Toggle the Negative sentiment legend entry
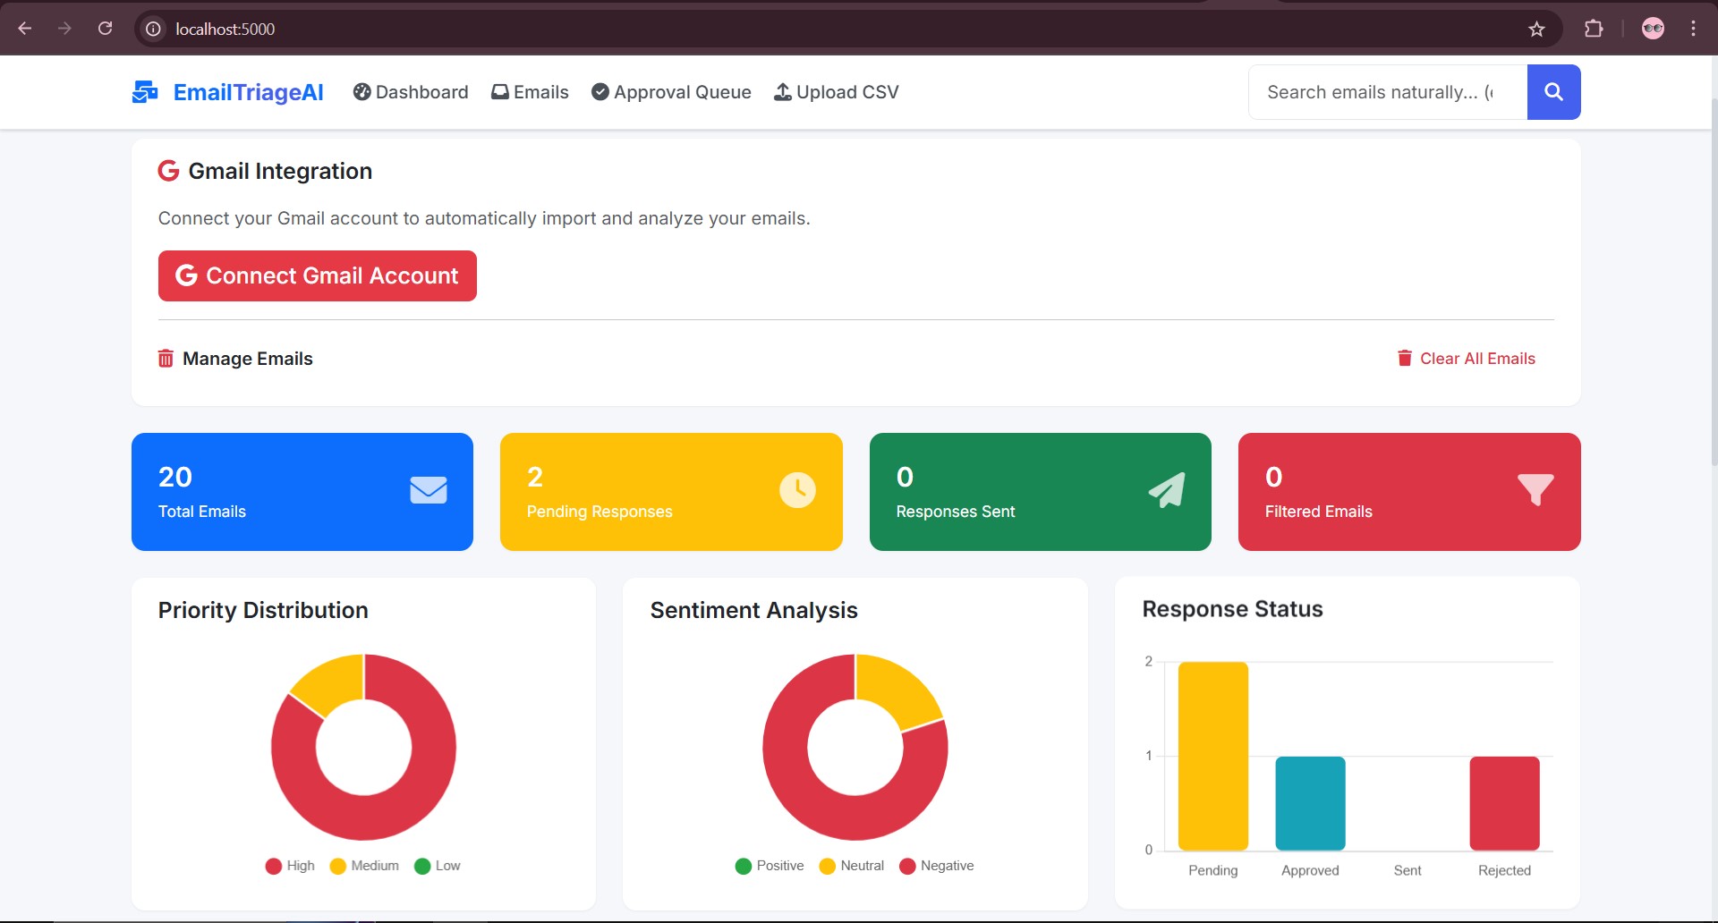The height and width of the screenshot is (923, 1718). tap(909, 866)
